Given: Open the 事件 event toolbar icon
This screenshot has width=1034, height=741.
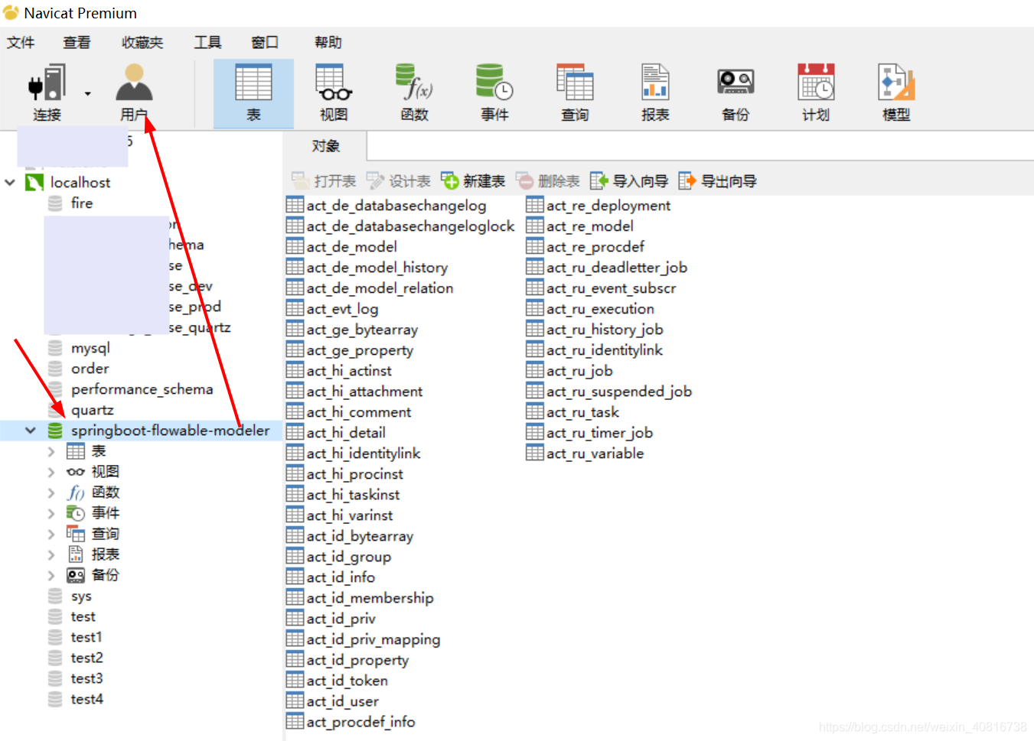Looking at the screenshot, I should point(494,93).
